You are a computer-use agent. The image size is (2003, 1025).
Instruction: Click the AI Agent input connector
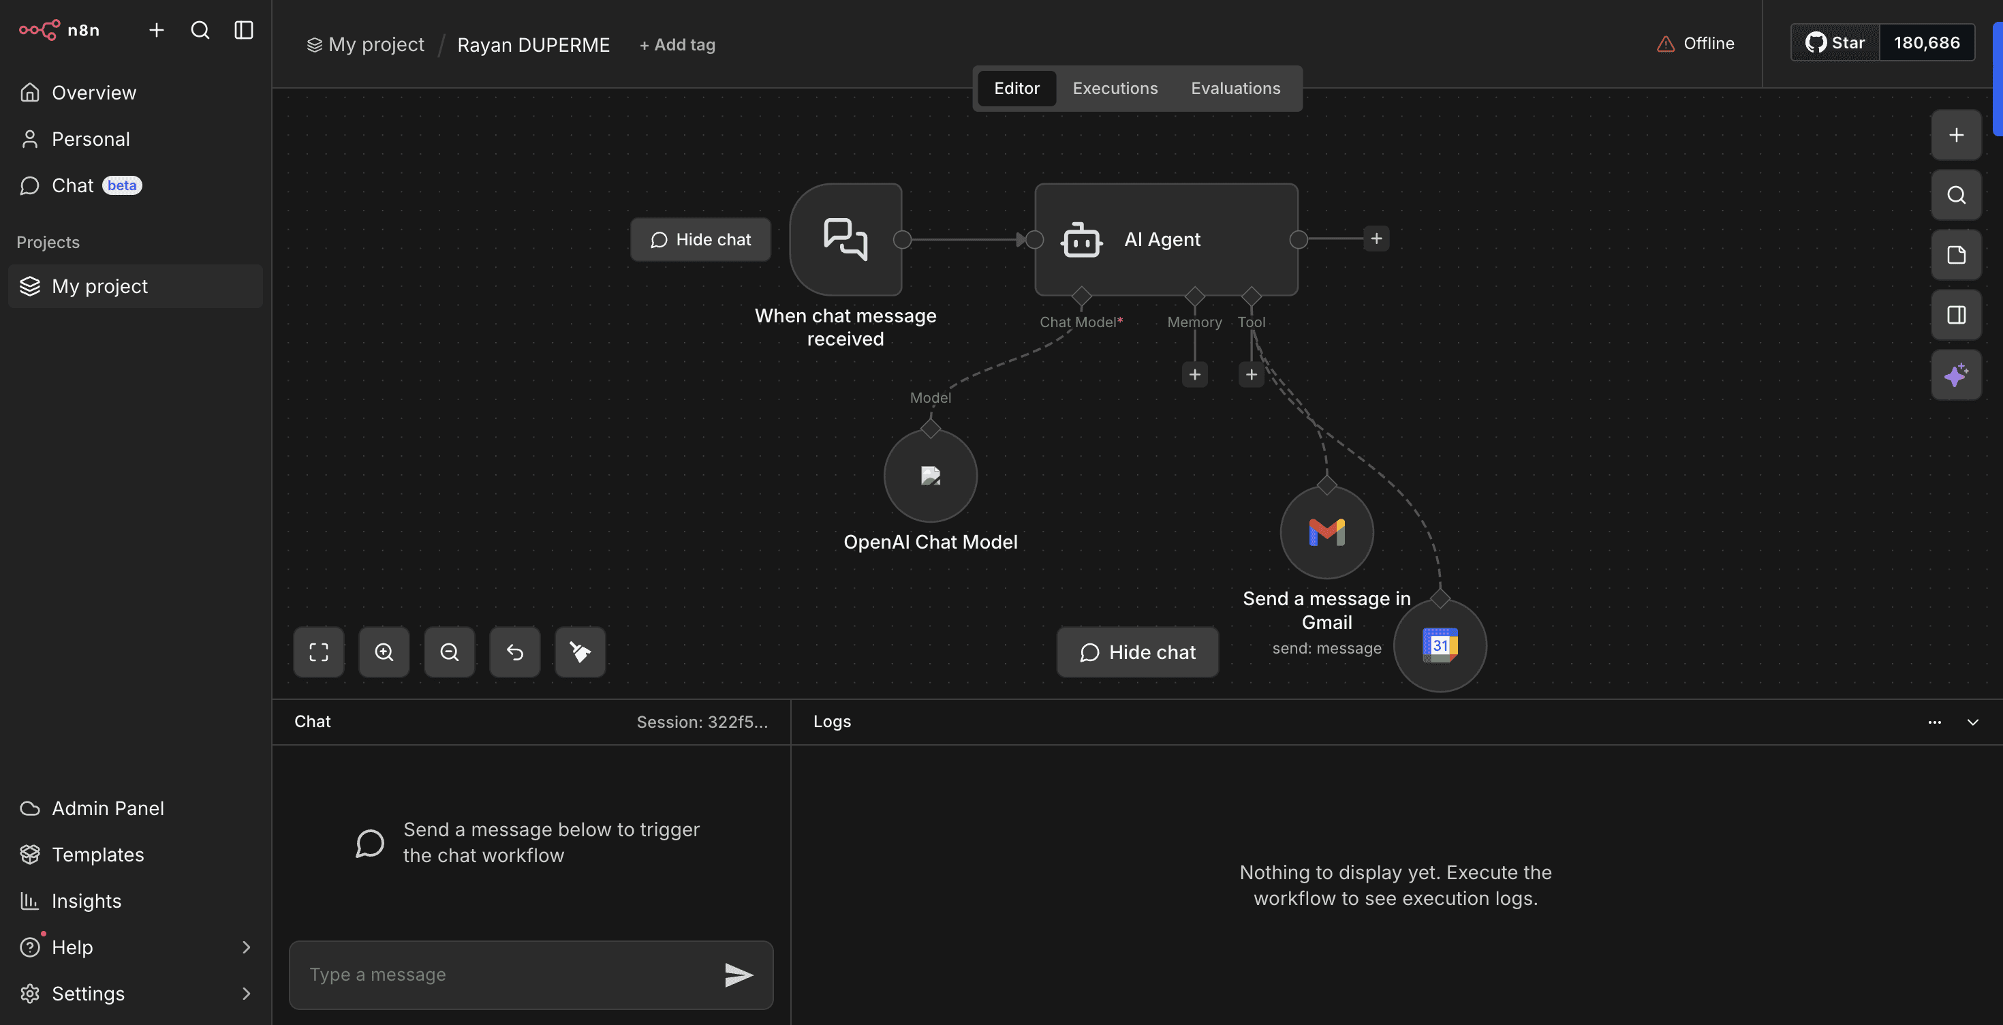pyautogui.click(x=1035, y=239)
